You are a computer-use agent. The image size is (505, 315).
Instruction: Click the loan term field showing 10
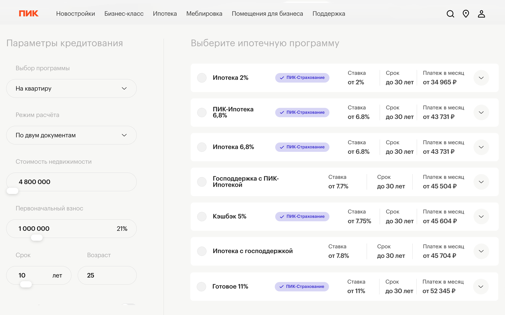(39, 276)
